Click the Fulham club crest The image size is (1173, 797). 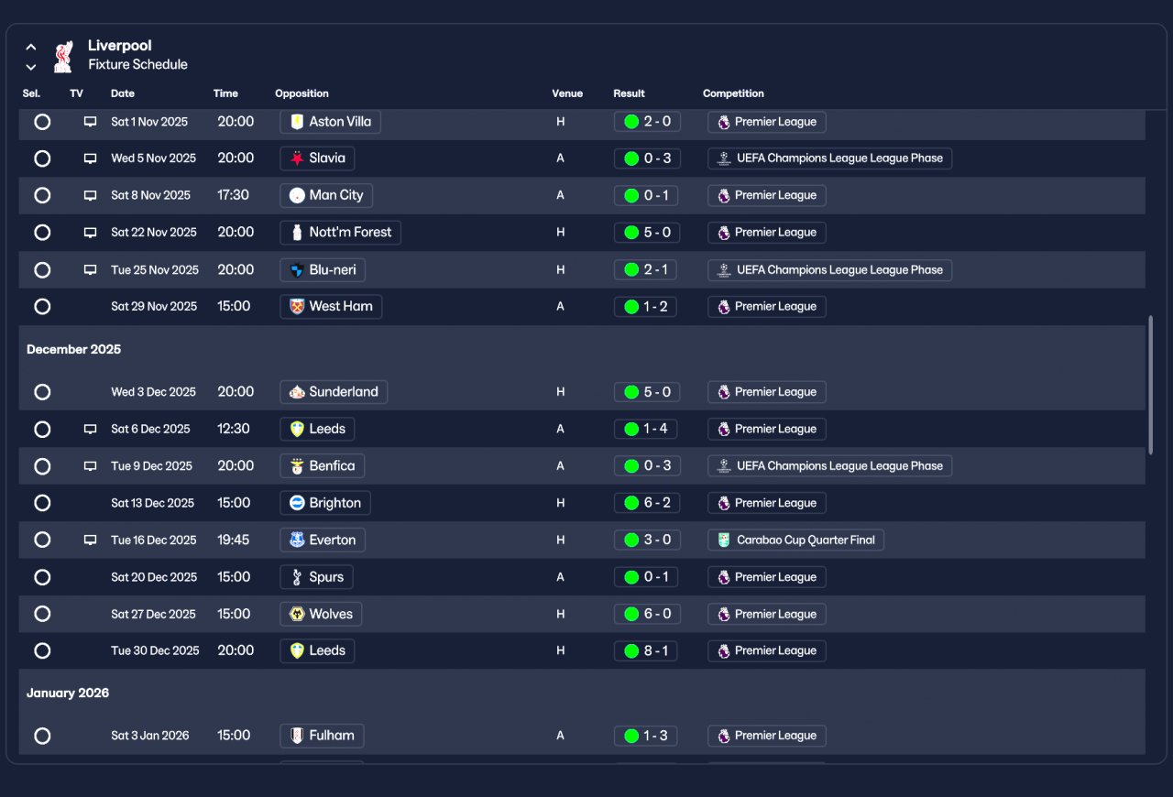[x=297, y=736]
